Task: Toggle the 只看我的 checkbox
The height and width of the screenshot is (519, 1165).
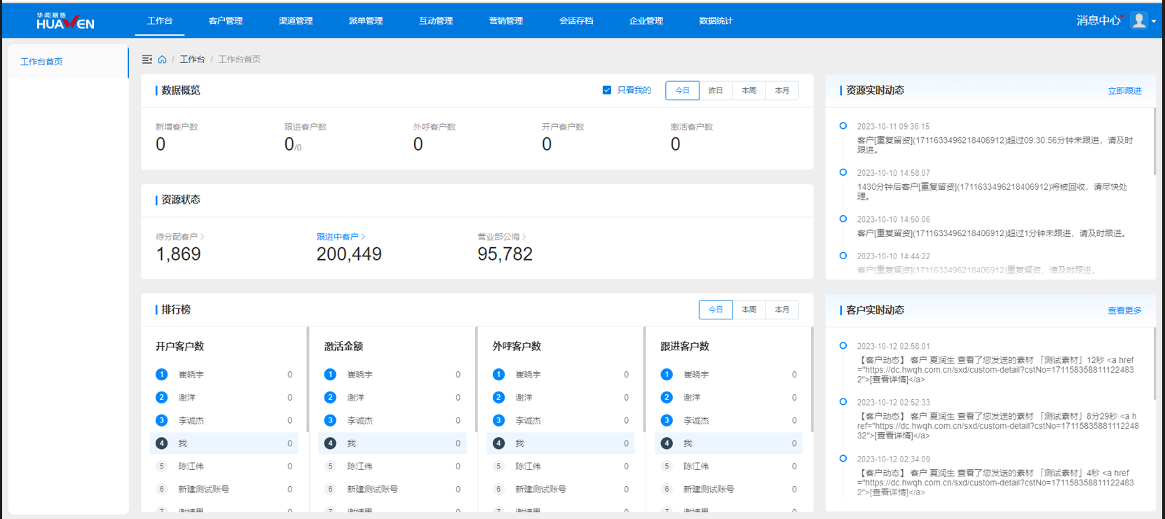Action: tap(607, 90)
